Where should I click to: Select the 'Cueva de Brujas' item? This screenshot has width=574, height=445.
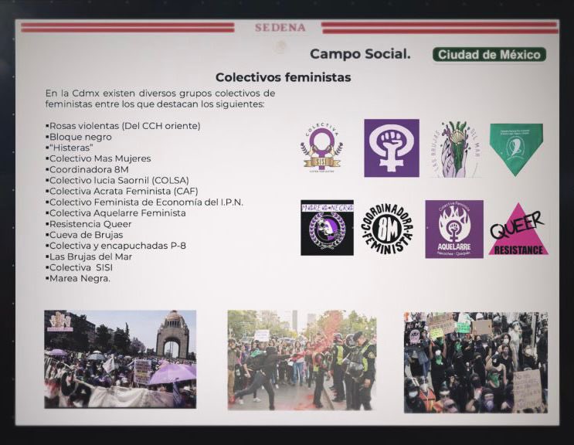tap(84, 235)
